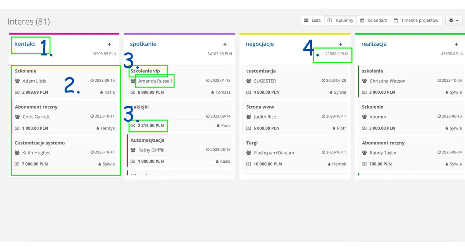Open the realizacja column title
465x251 pixels.
(x=374, y=44)
